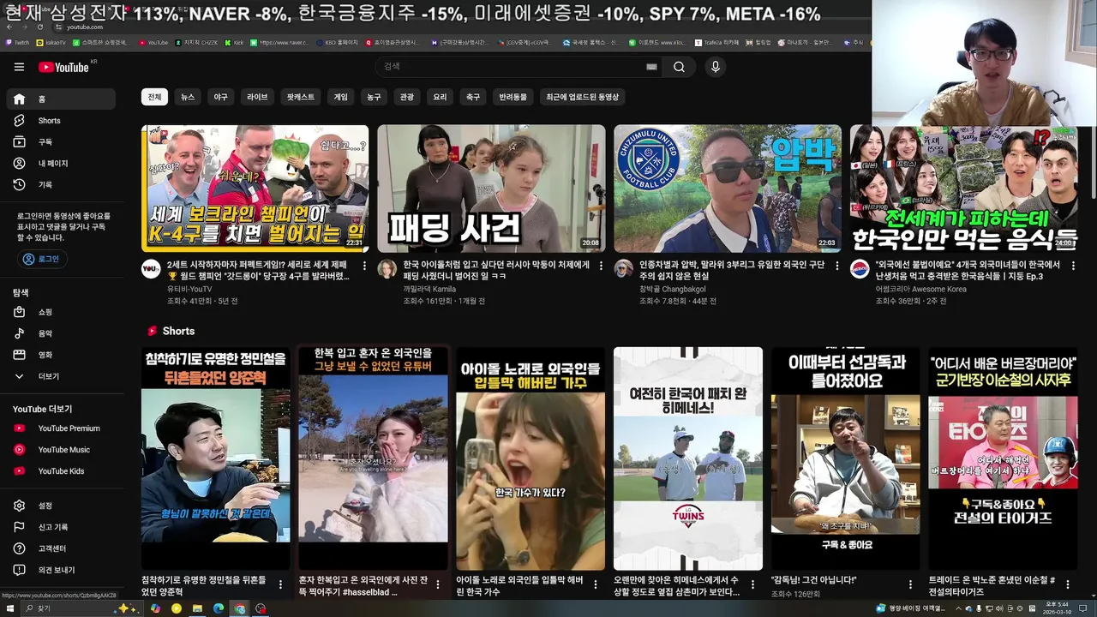1097x617 pixels.
Task: Open Shorts from the sidebar
Action: 60,121
